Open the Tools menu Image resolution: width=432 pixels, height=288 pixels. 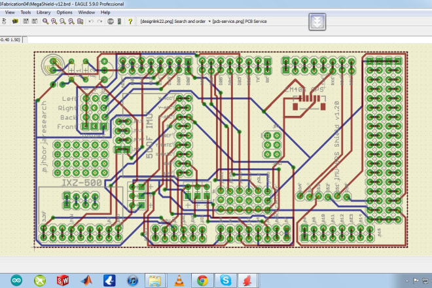[26, 12]
